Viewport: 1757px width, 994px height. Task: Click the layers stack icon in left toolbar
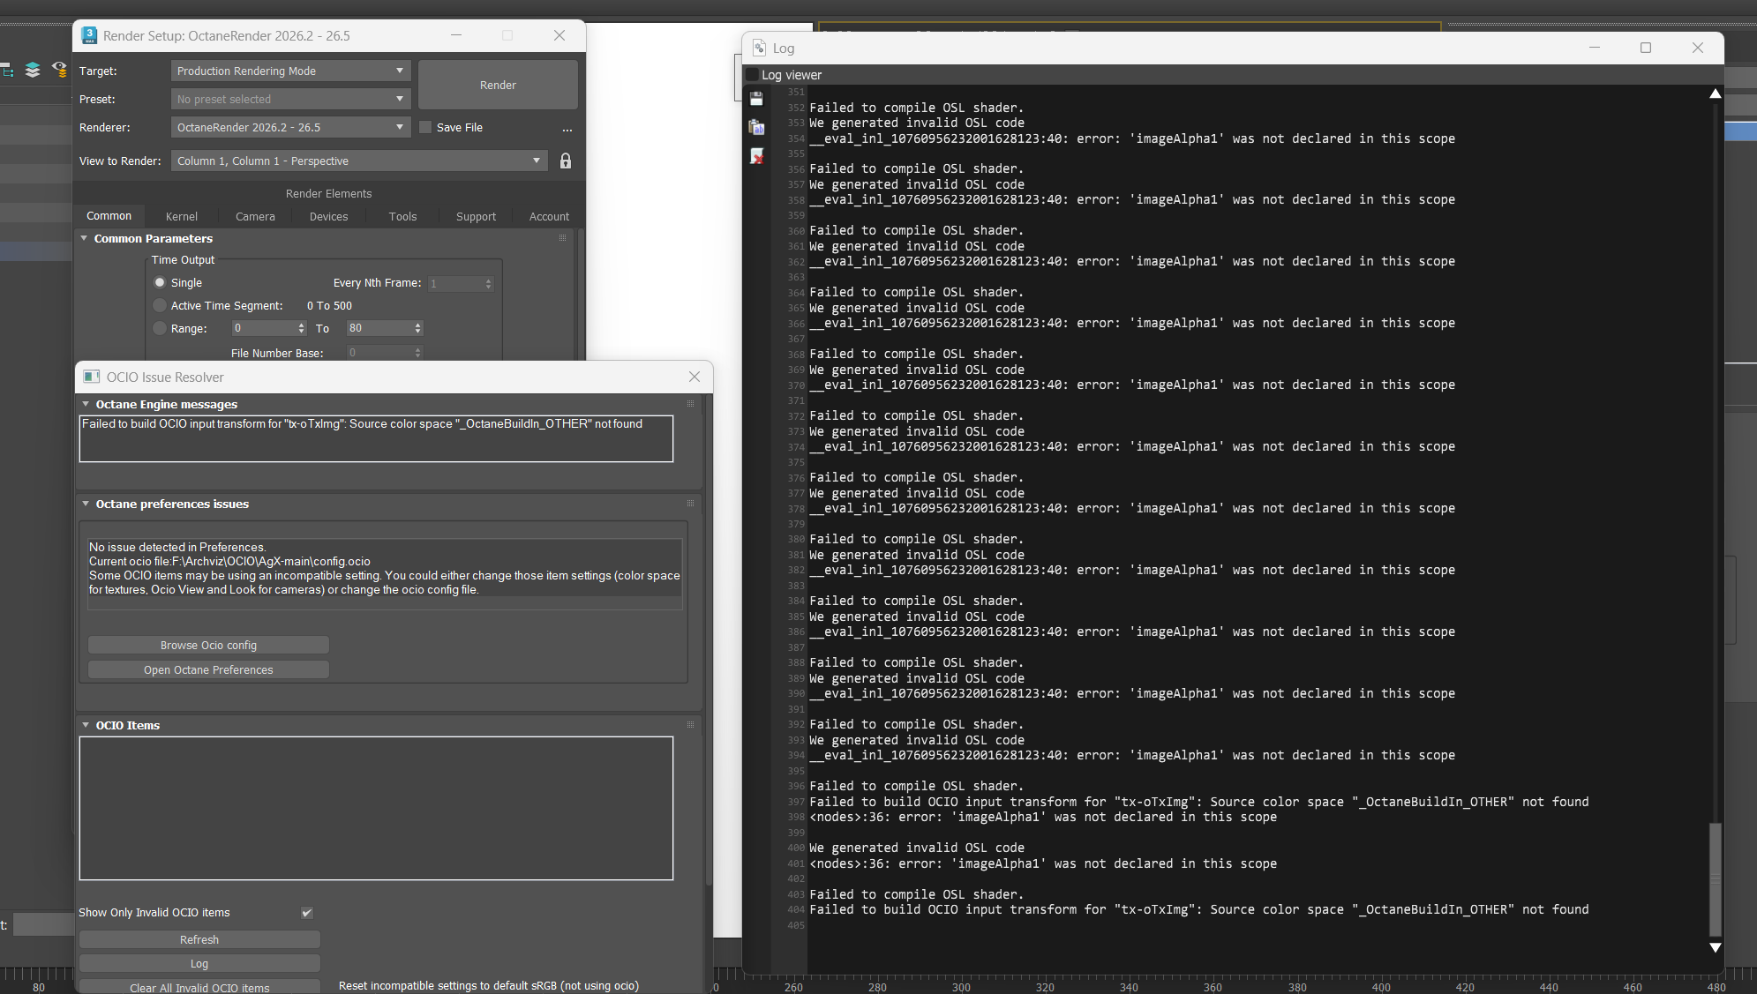pyautogui.click(x=33, y=70)
